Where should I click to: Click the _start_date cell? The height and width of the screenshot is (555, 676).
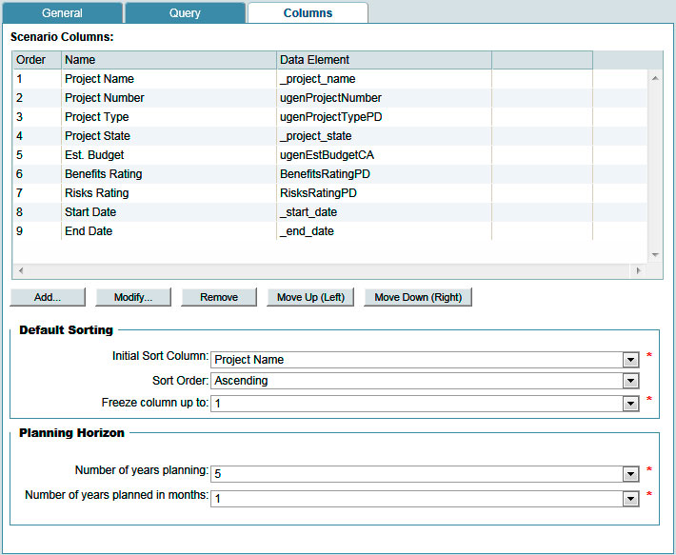click(x=384, y=212)
